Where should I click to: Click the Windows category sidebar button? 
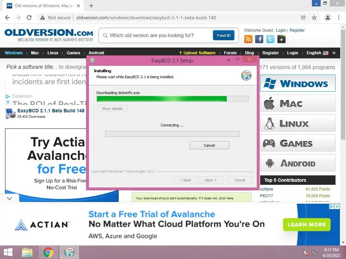[298, 83]
